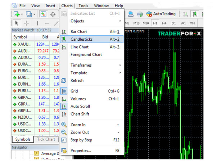This screenshot has width=216, height=162.
Task: Open the Window menu
Action: (x=102, y=6)
